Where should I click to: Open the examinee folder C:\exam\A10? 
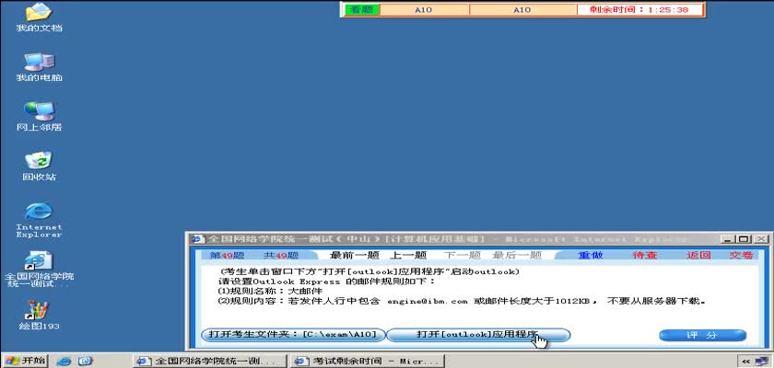294,335
